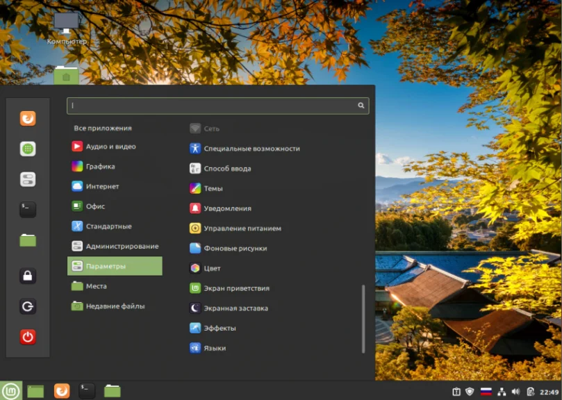Open Terminal from the menu favorites sidebar

coord(28,209)
